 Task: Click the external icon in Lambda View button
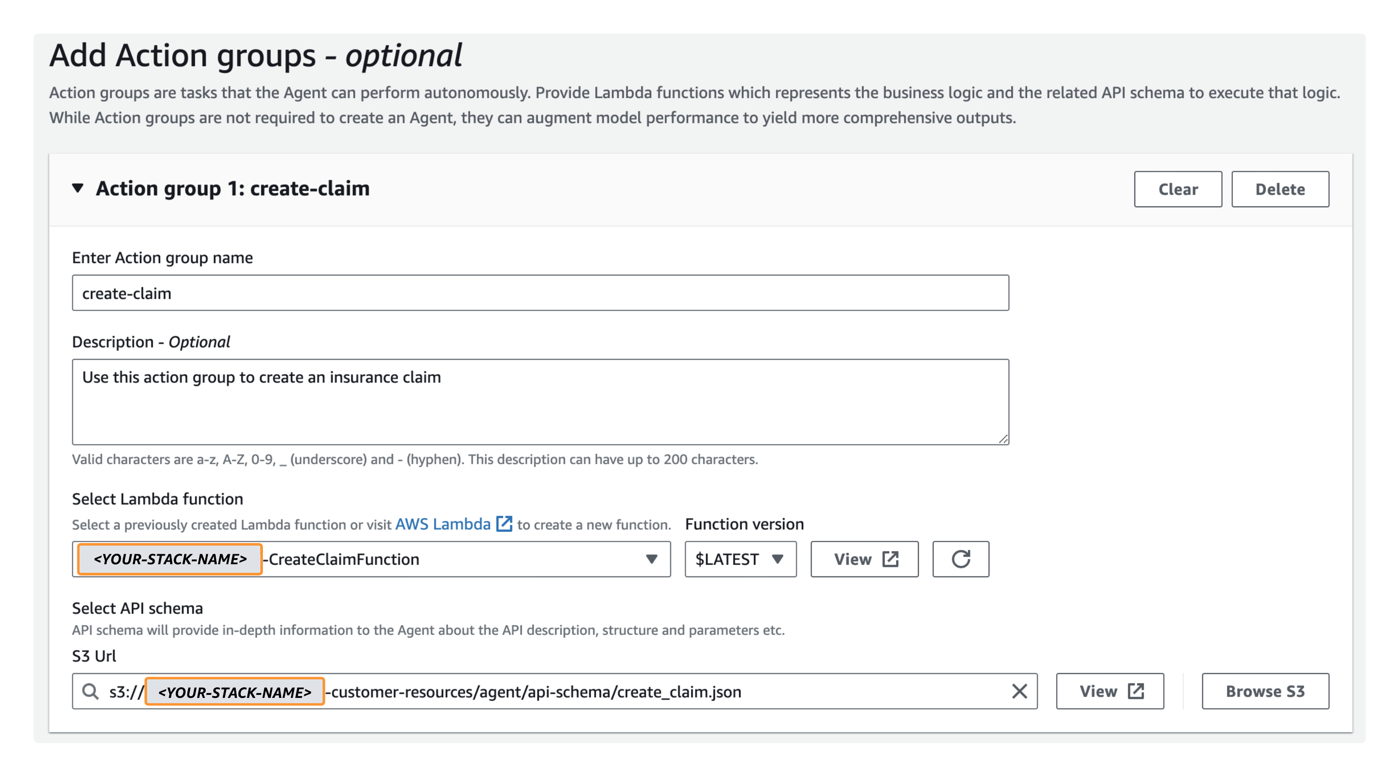click(x=890, y=559)
